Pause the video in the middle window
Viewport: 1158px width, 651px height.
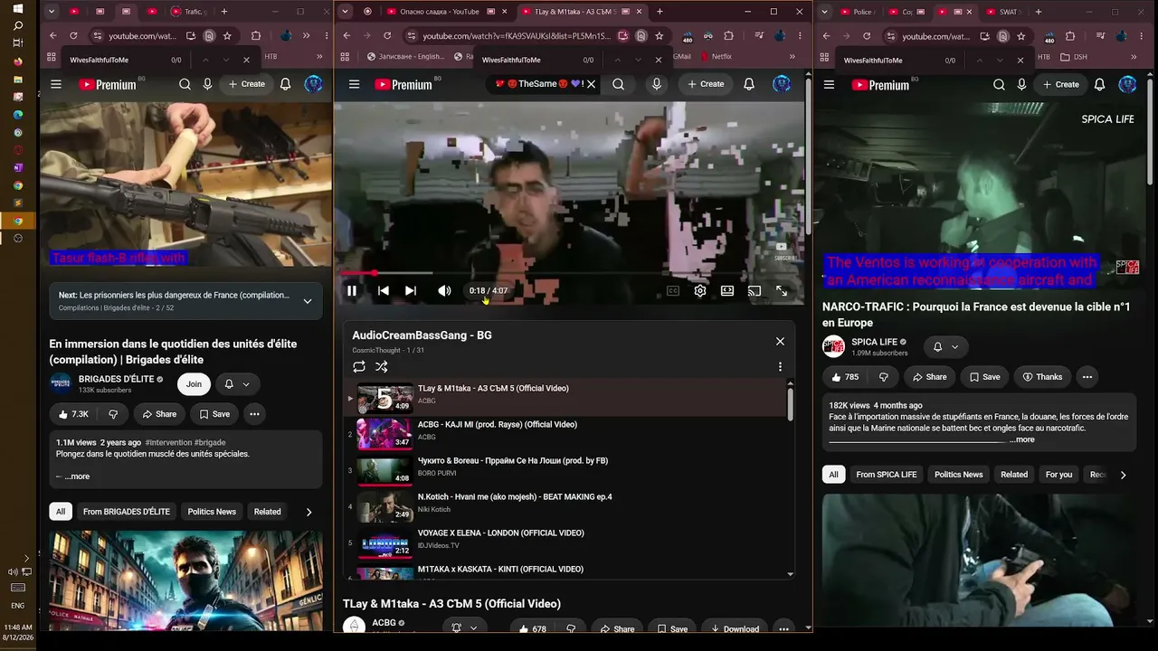point(352,290)
